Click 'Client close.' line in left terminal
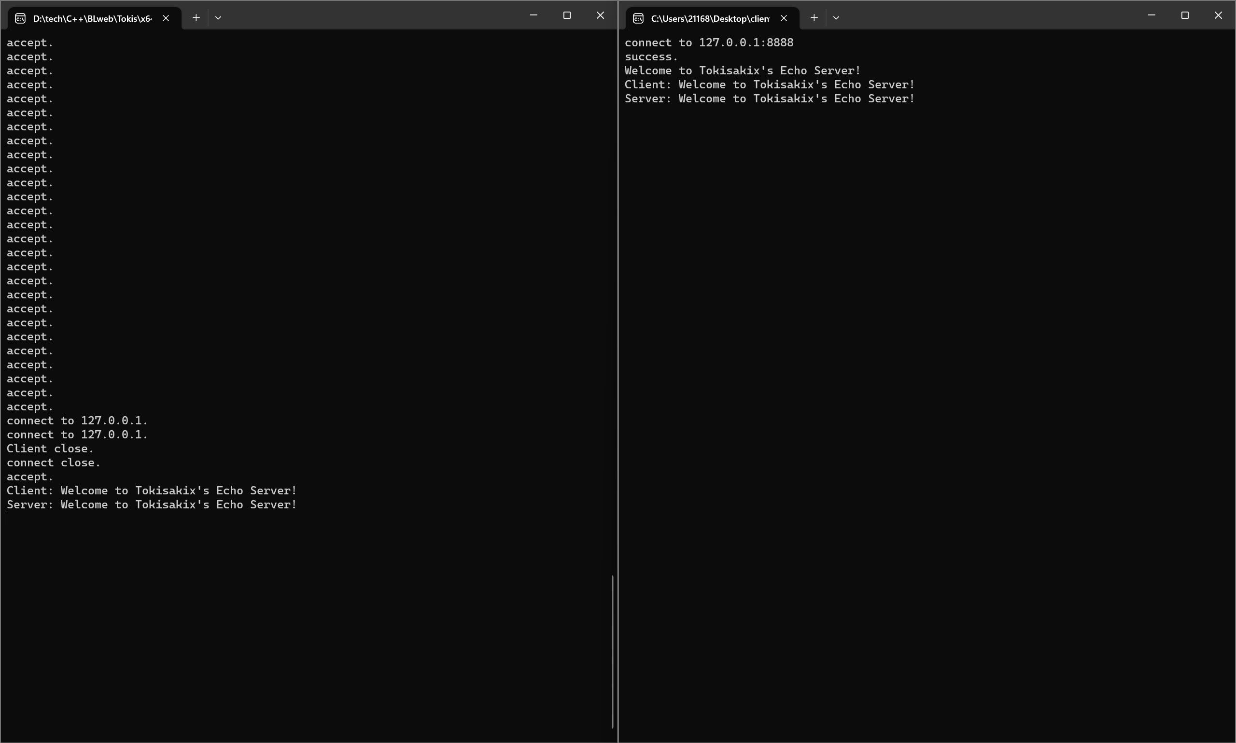The height and width of the screenshot is (743, 1236). coord(50,449)
